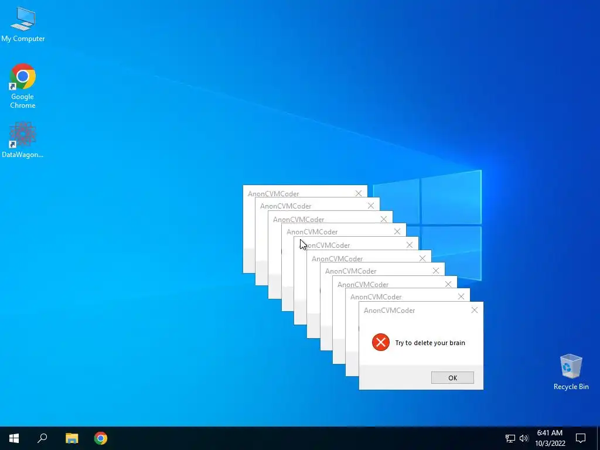The height and width of the screenshot is (450, 600).
Task: Open the My Computer desktop icon
Action: coord(23,24)
